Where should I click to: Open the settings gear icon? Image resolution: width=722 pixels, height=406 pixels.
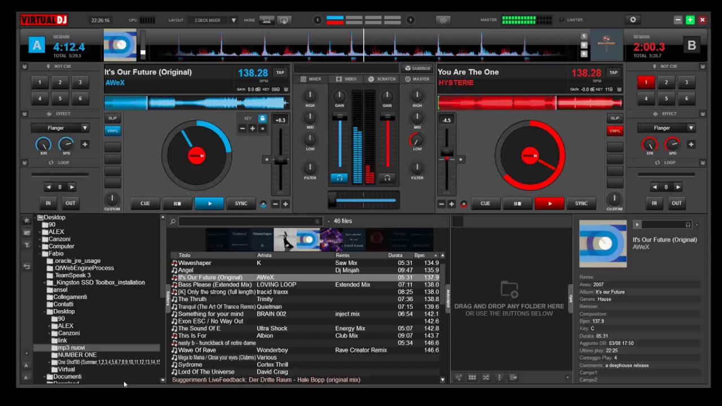point(633,20)
